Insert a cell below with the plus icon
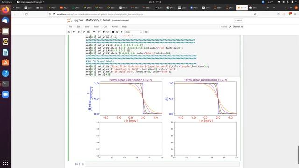The image size is (299, 168). pyautogui.click(x=74, y=32)
